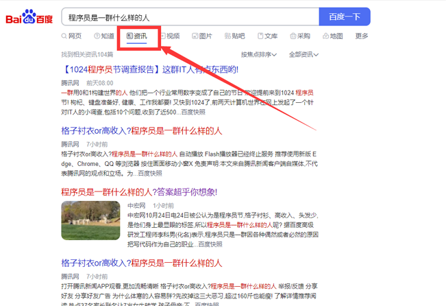This screenshot has height=306, width=446.
Task: Click the picture icon beside 图片
Action: point(195,36)
